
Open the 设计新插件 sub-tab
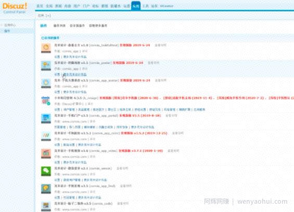click(x=77, y=25)
